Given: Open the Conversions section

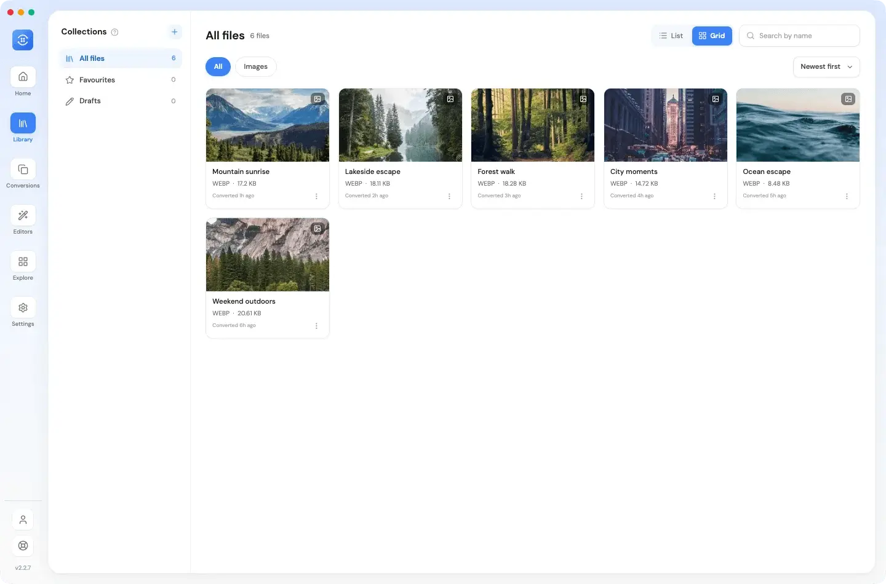Looking at the screenshot, I should (23, 169).
